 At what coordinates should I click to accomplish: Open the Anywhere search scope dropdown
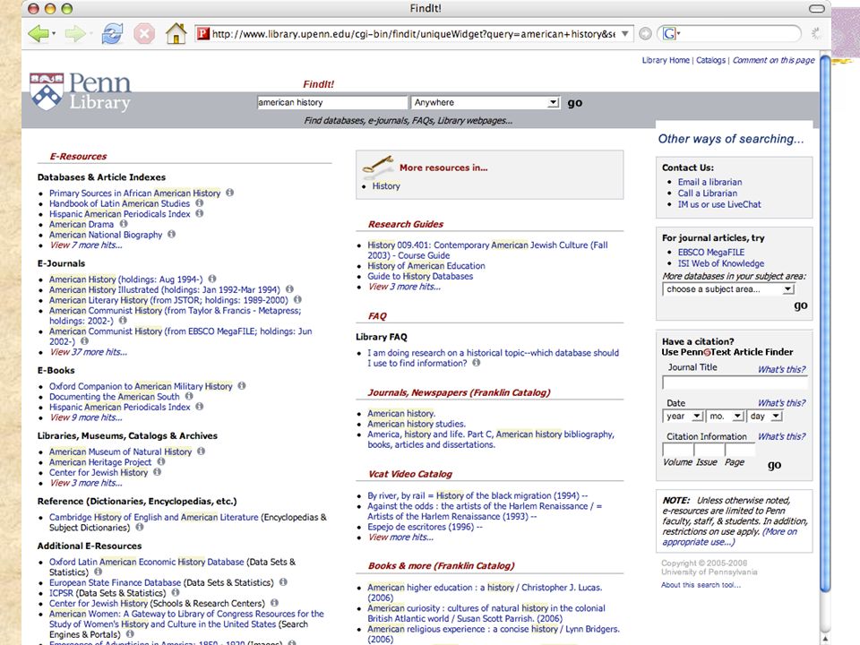[486, 102]
